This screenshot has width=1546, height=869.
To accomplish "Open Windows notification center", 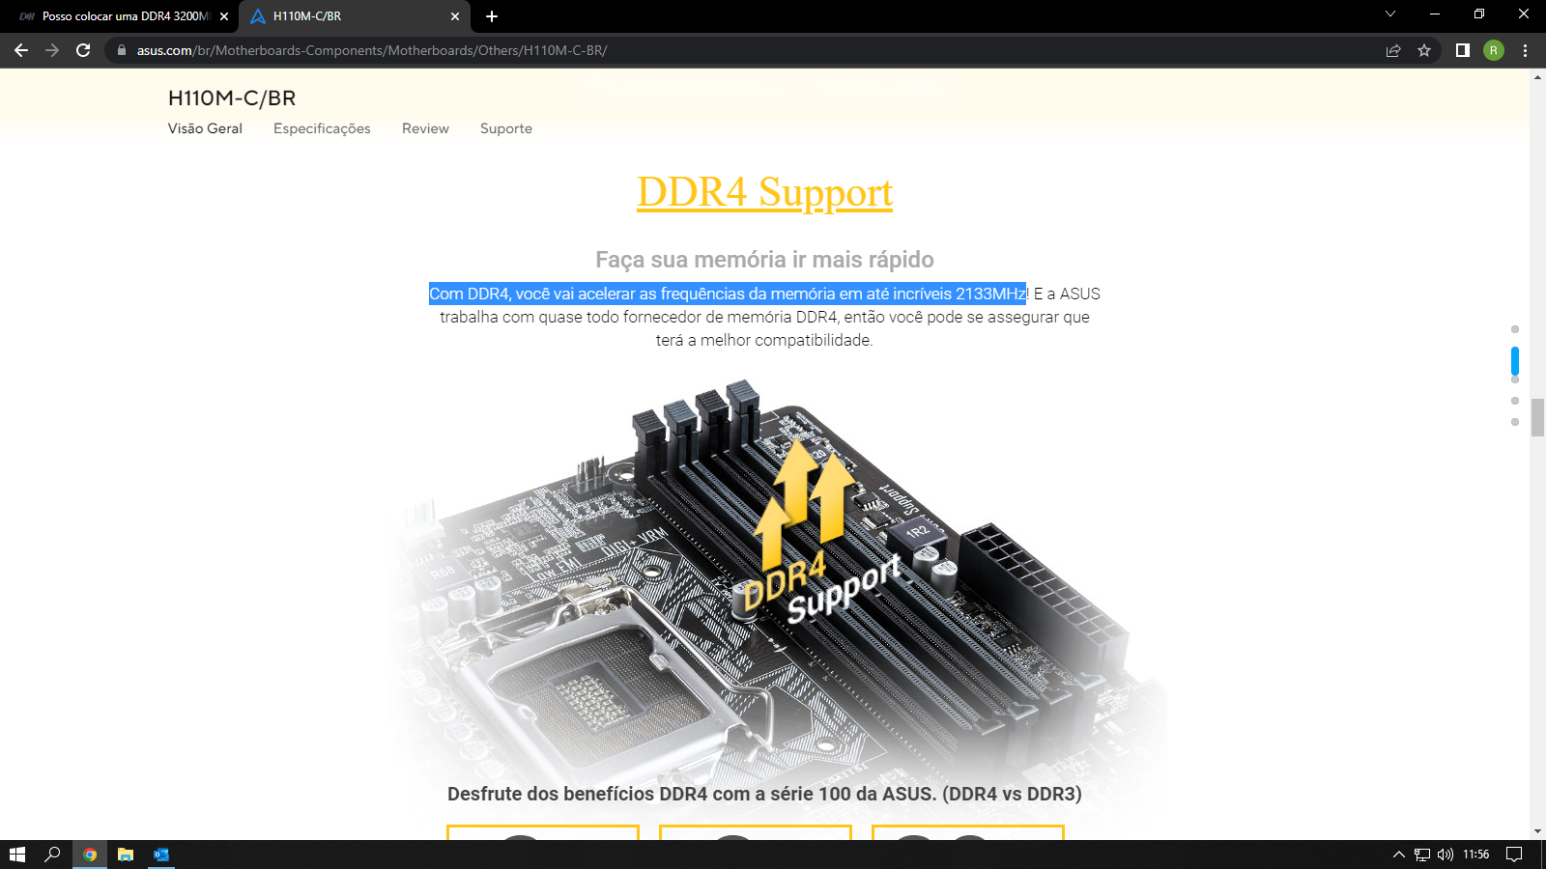I will (x=1515, y=855).
